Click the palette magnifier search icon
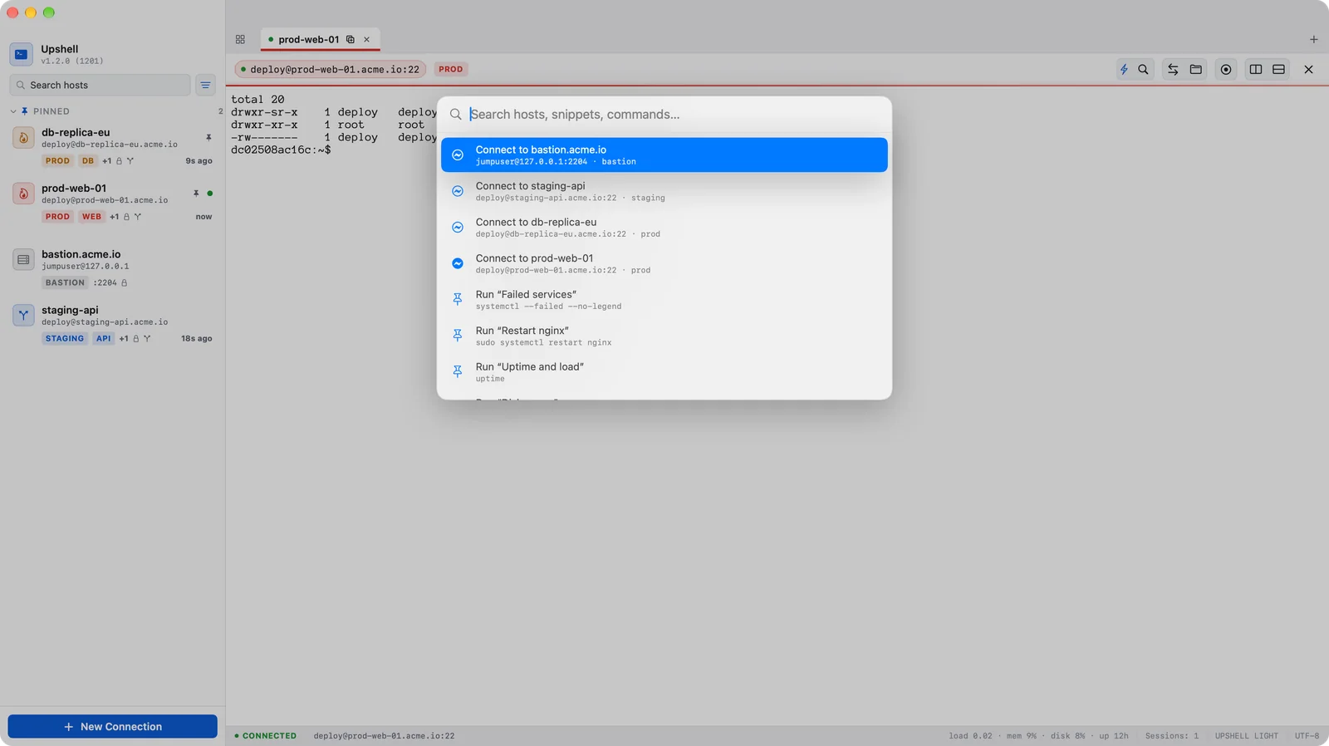 click(456, 115)
